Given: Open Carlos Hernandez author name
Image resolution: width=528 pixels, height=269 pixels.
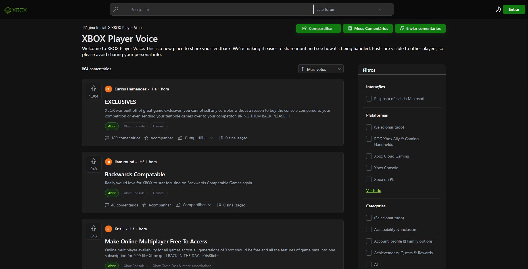Looking at the screenshot, I should (130, 89).
